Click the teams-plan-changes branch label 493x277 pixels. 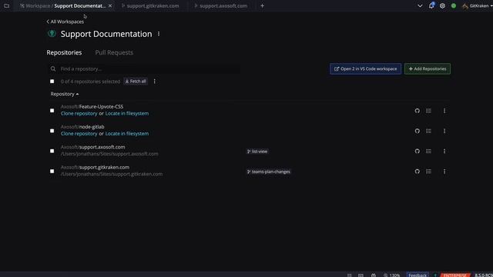[x=269, y=172]
